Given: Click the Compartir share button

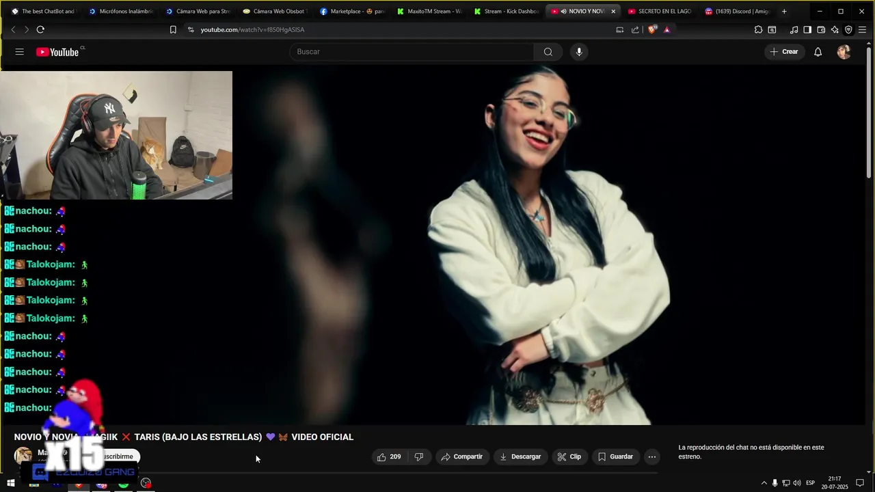Looking at the screenshot, I should [462, 456].
